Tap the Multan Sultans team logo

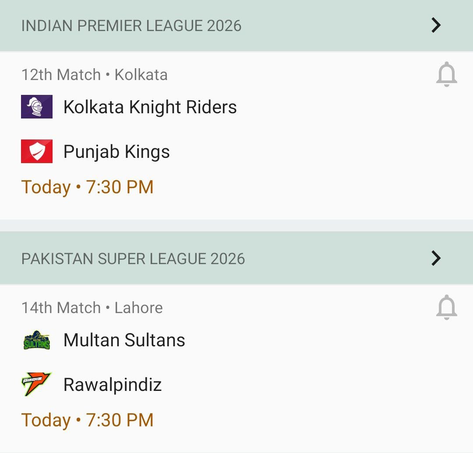(x=37, y=340)
